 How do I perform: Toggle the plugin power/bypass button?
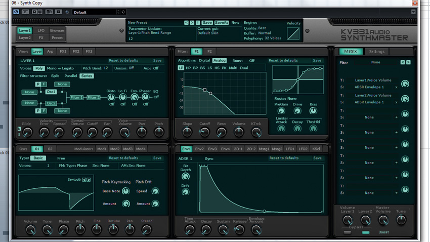tap(16, 12)
